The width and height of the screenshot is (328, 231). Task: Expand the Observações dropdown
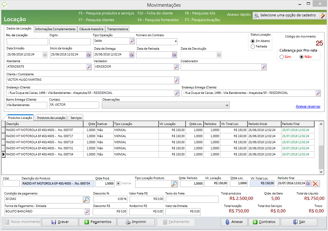227,105
